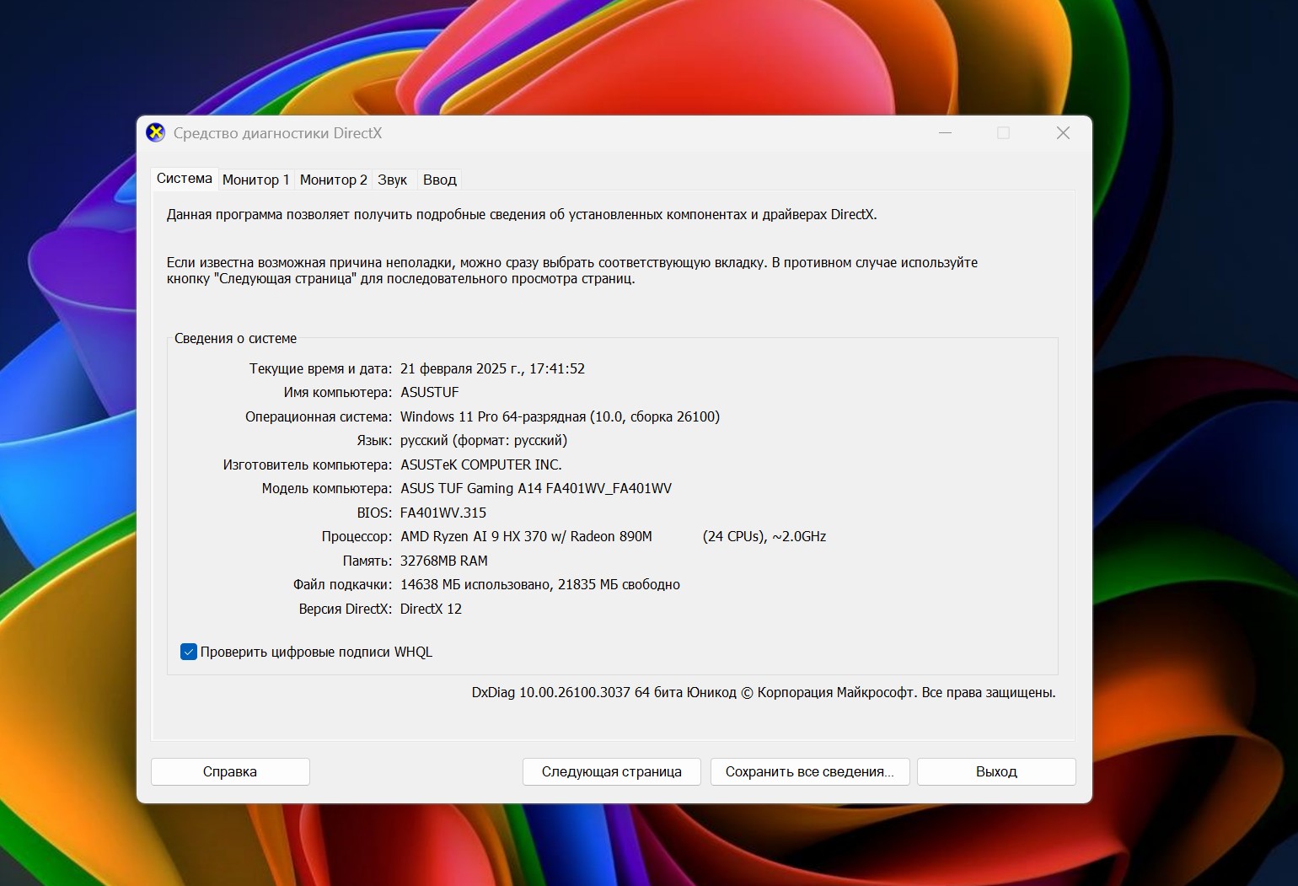Click the Модель компьютера label
Viewport: 1298px width, 886px height.
pos(327,489)
